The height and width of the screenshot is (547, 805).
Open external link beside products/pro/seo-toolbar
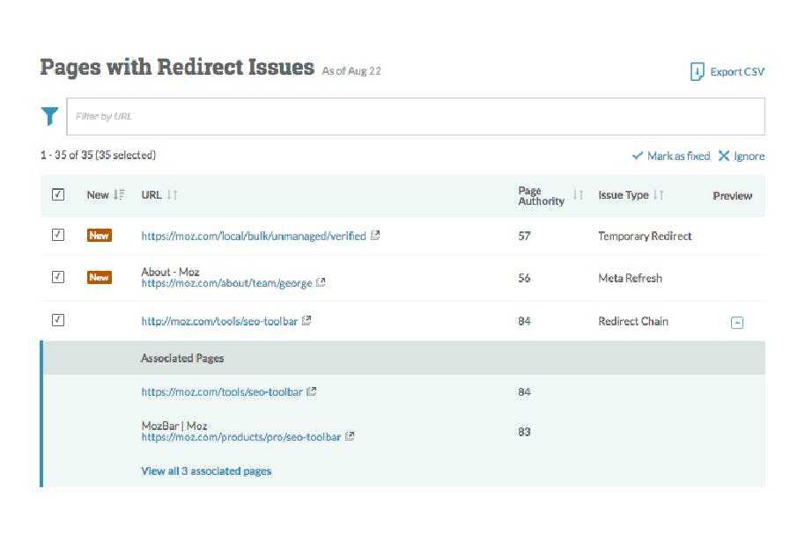tap(350, 436)
